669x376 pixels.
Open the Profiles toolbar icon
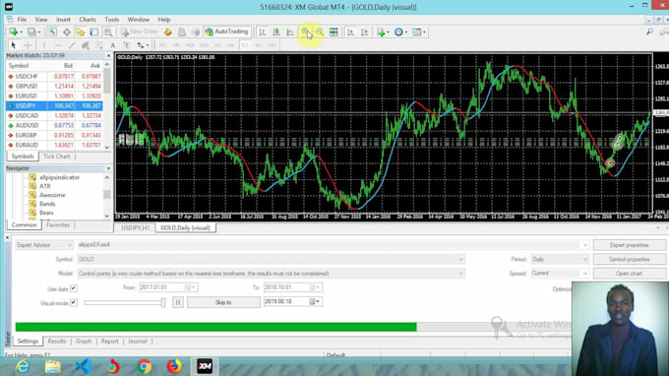tap(32, 32)
